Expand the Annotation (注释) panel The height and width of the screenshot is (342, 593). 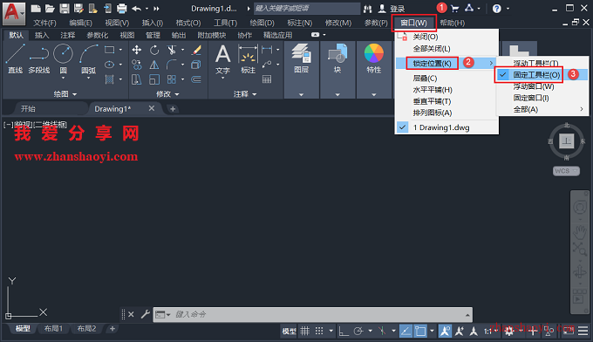point(245,94)
